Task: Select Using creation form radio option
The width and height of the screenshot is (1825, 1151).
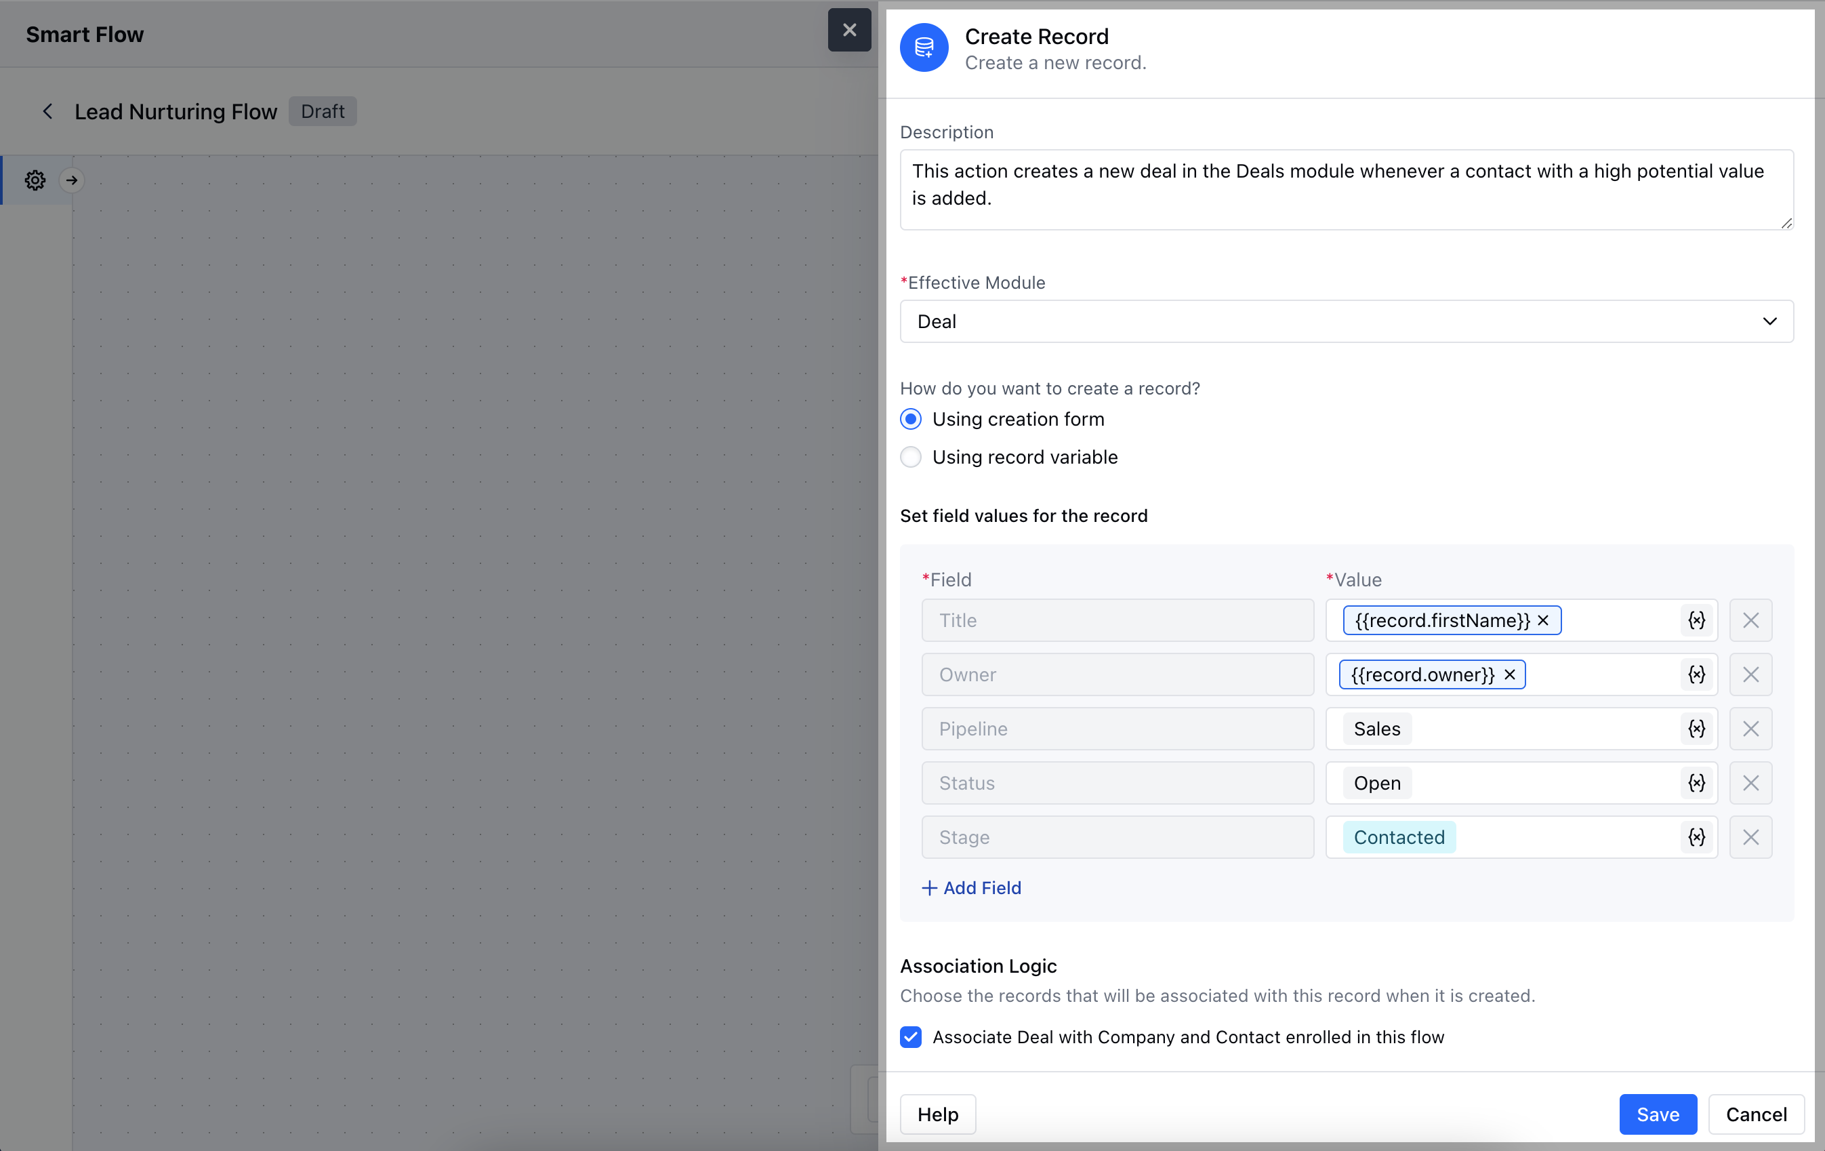Action: pyautogui.click(x=911, y=420)
